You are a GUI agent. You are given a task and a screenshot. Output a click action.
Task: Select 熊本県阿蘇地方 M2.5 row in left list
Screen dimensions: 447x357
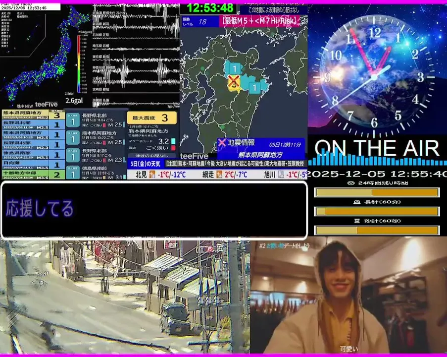coord(33,134)
